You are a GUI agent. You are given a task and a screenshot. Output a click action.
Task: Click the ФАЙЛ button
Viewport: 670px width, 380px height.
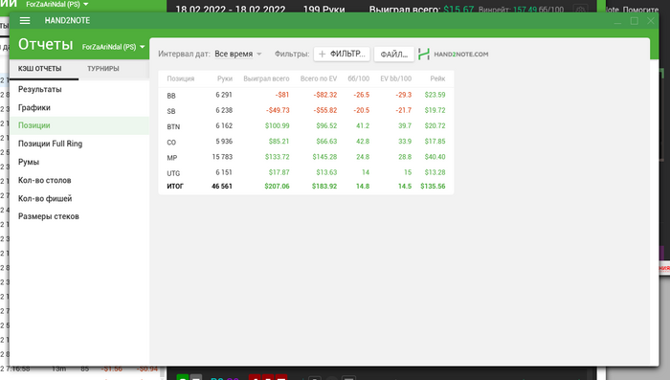point(394,55)
